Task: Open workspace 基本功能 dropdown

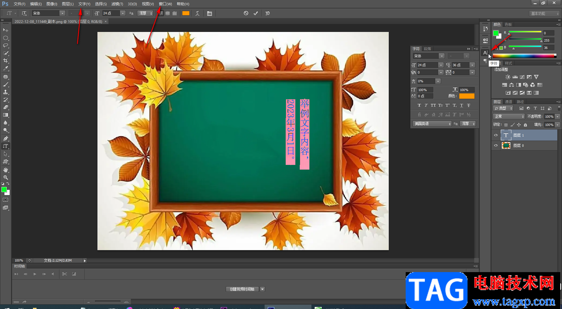Action: coord(544,13)
